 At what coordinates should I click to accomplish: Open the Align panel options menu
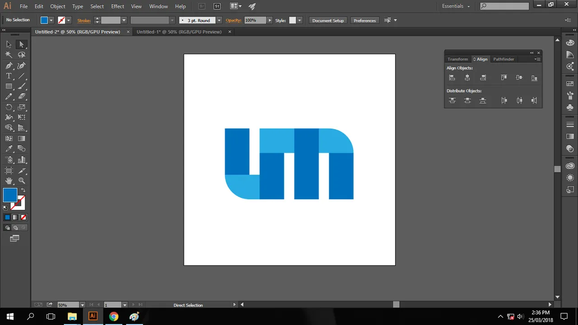tap(537, 59)
